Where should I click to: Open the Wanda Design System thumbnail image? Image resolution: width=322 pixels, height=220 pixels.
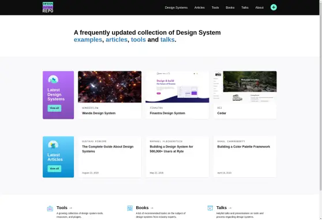coord(110,87)
